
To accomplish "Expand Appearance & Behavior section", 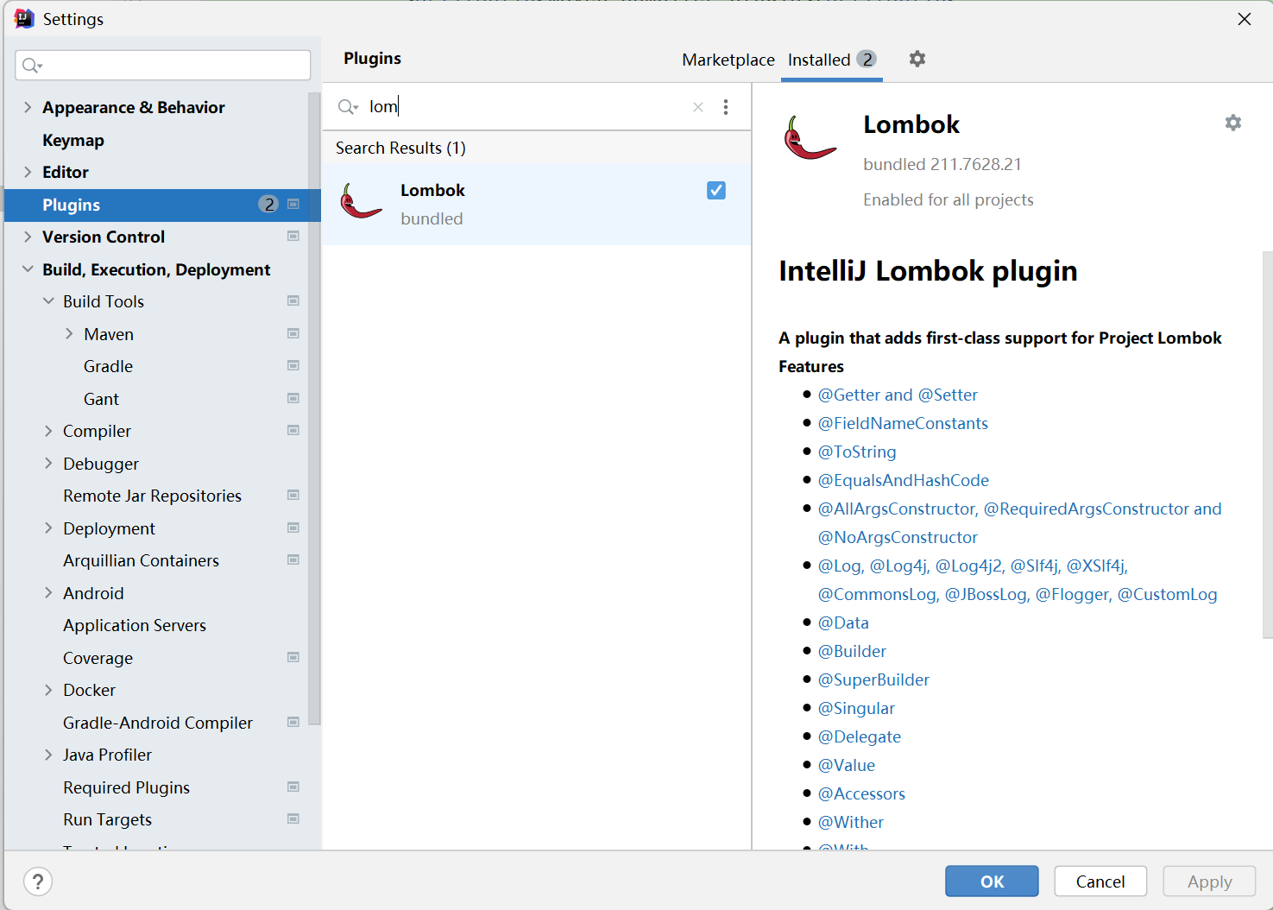I will 28,107.
